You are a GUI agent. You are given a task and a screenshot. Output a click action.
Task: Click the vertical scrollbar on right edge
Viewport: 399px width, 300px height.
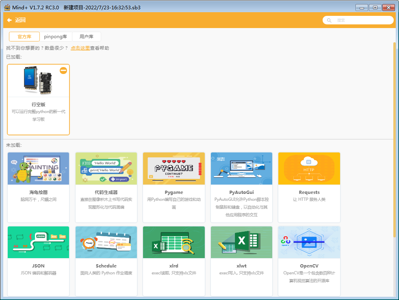tap(395, 140)
